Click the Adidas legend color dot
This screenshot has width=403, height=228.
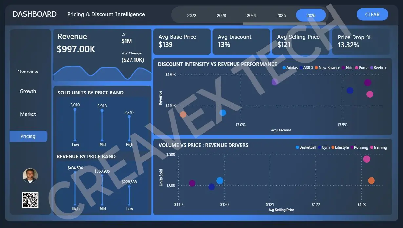pos(284,68)
